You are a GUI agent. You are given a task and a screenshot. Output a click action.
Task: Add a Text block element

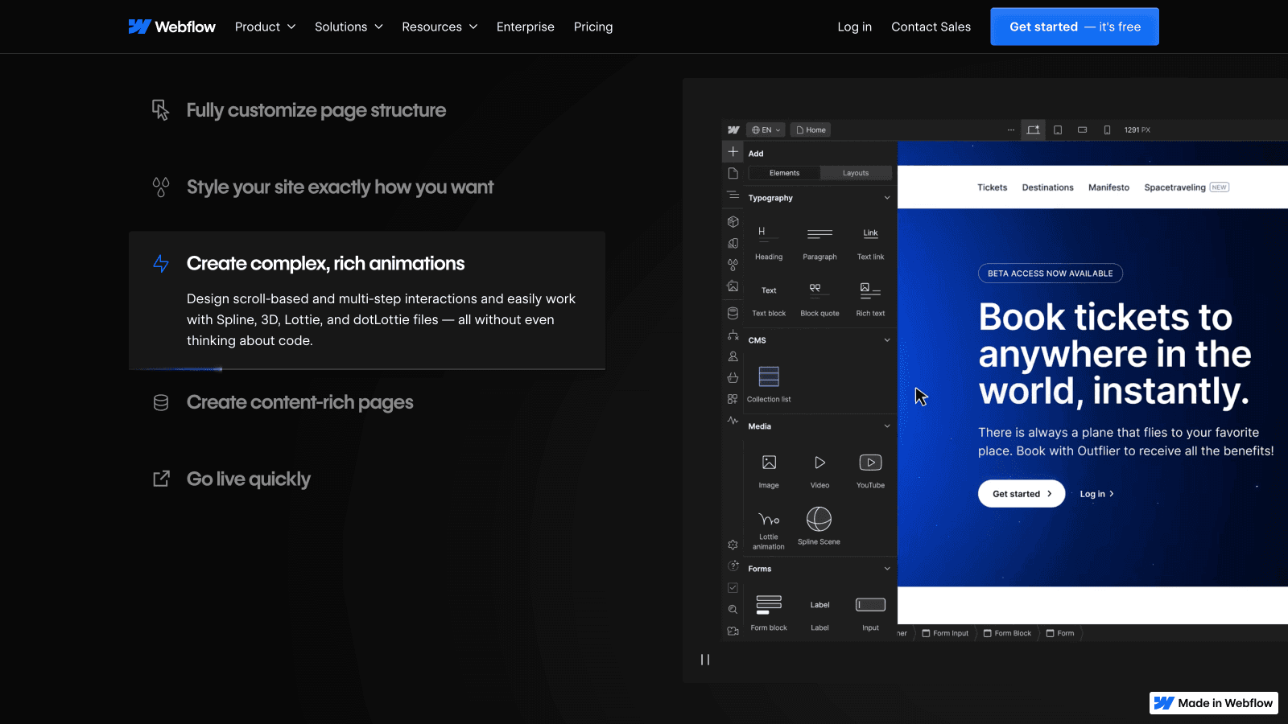pyautogui.click(x=769, y=299)
